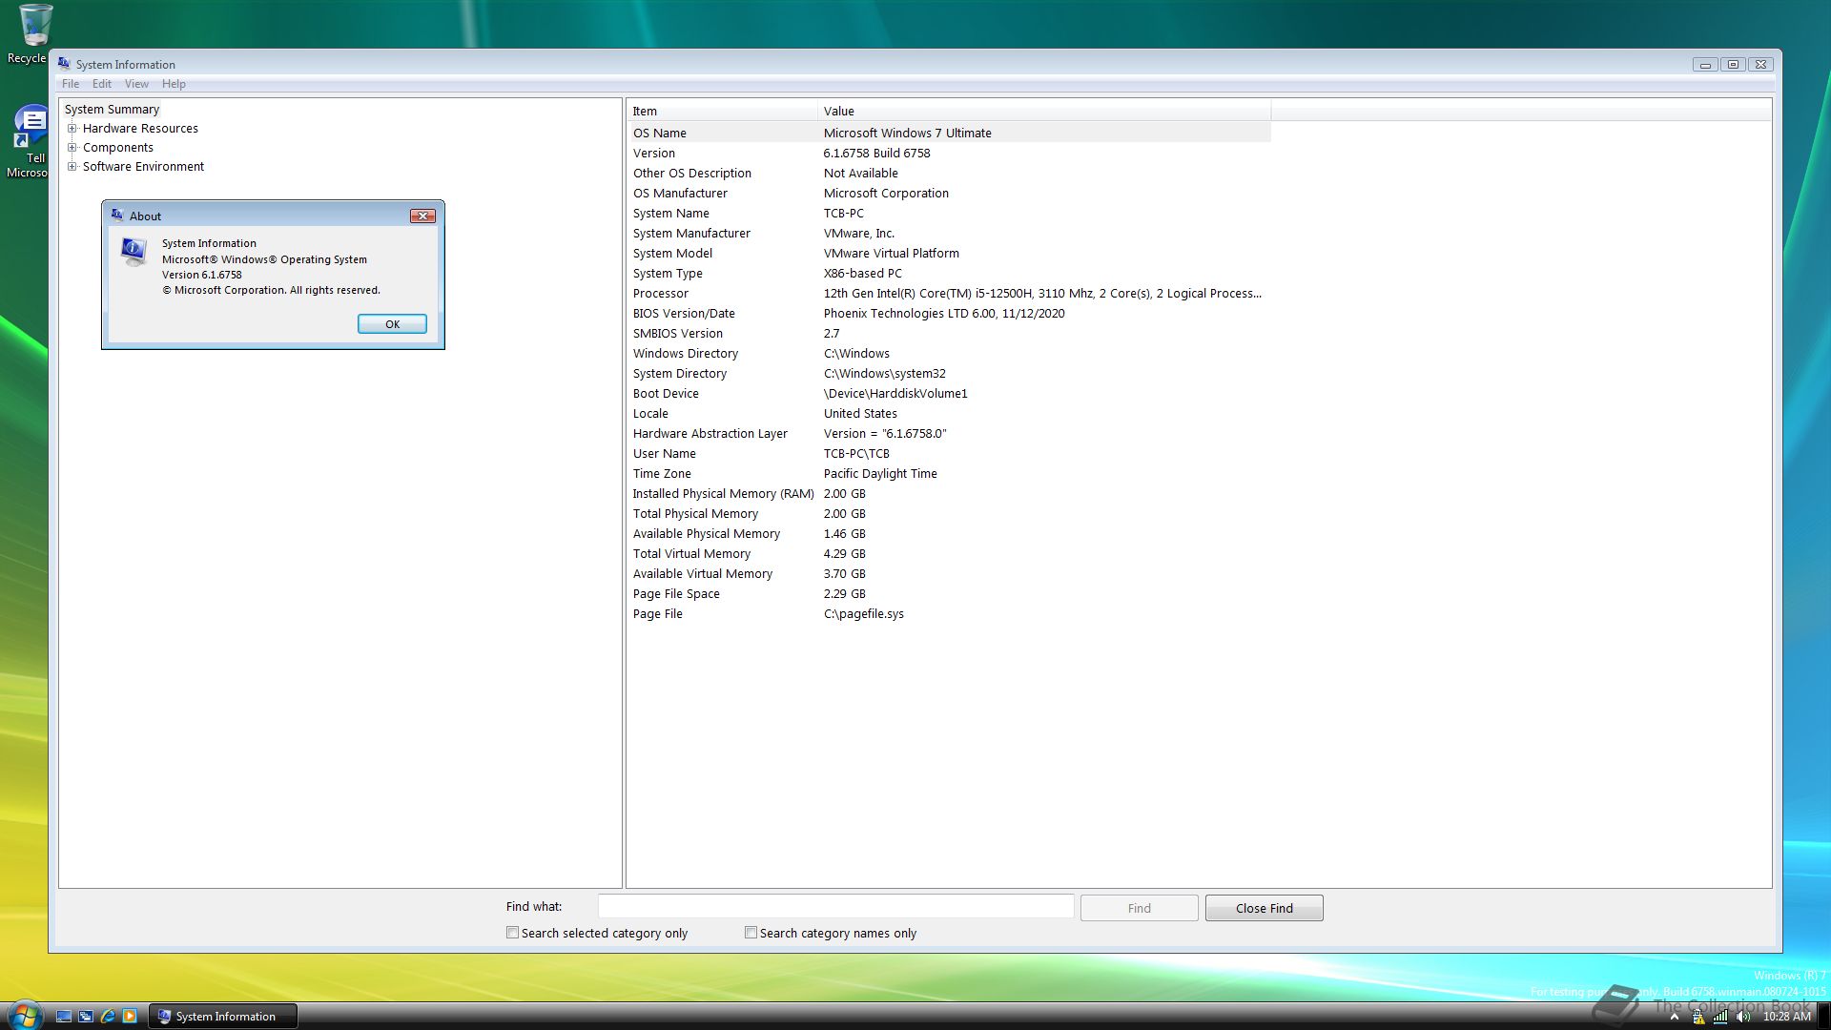The width and height of the screenshot is (1831, 1030).
Task: Select the OS Name row
Action: [x=949, y=134]
